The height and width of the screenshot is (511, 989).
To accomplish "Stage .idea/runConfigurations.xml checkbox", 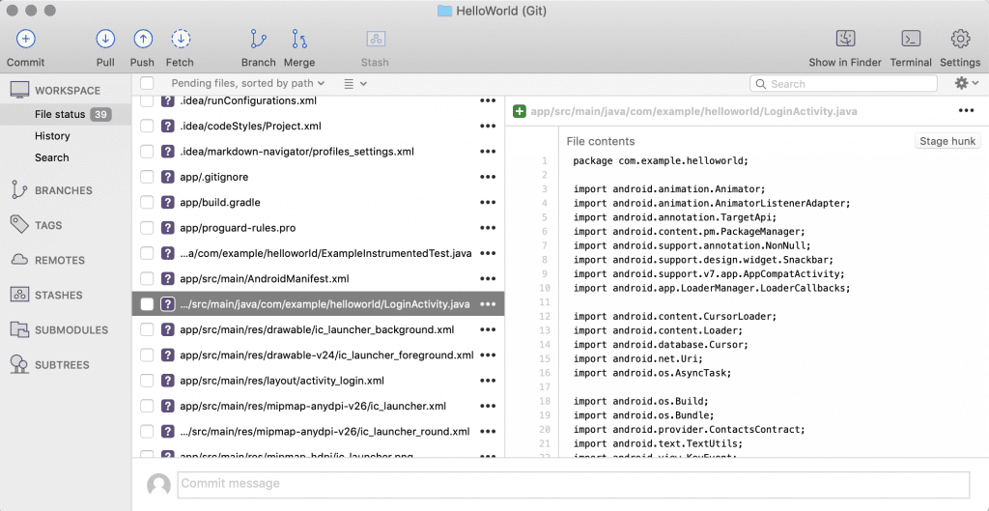I will [x=147, y=100].
